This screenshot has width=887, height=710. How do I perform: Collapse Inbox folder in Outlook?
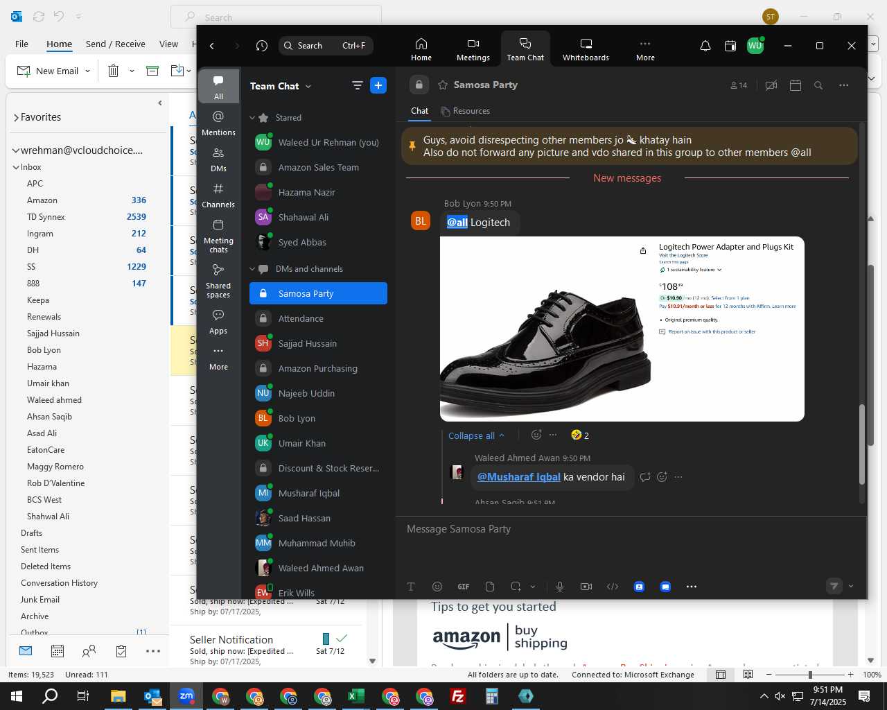coord(16,167)
